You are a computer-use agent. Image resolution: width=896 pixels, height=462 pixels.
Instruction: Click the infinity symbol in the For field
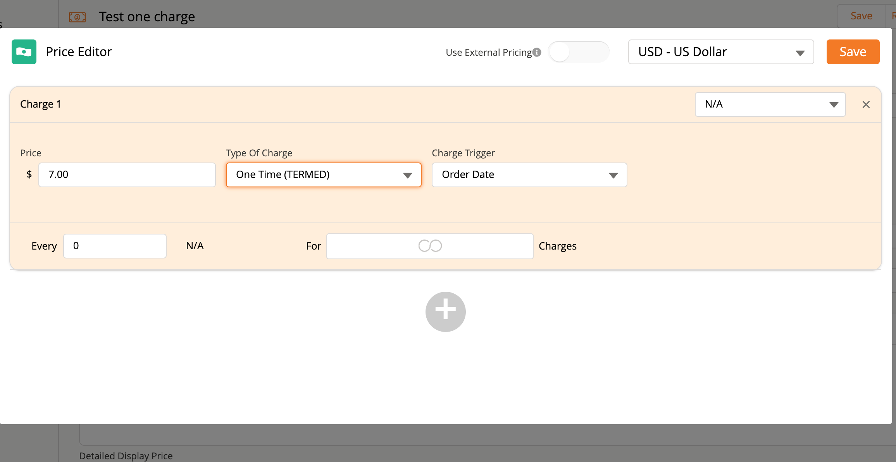pyautogui.click(x=430, y=246)
